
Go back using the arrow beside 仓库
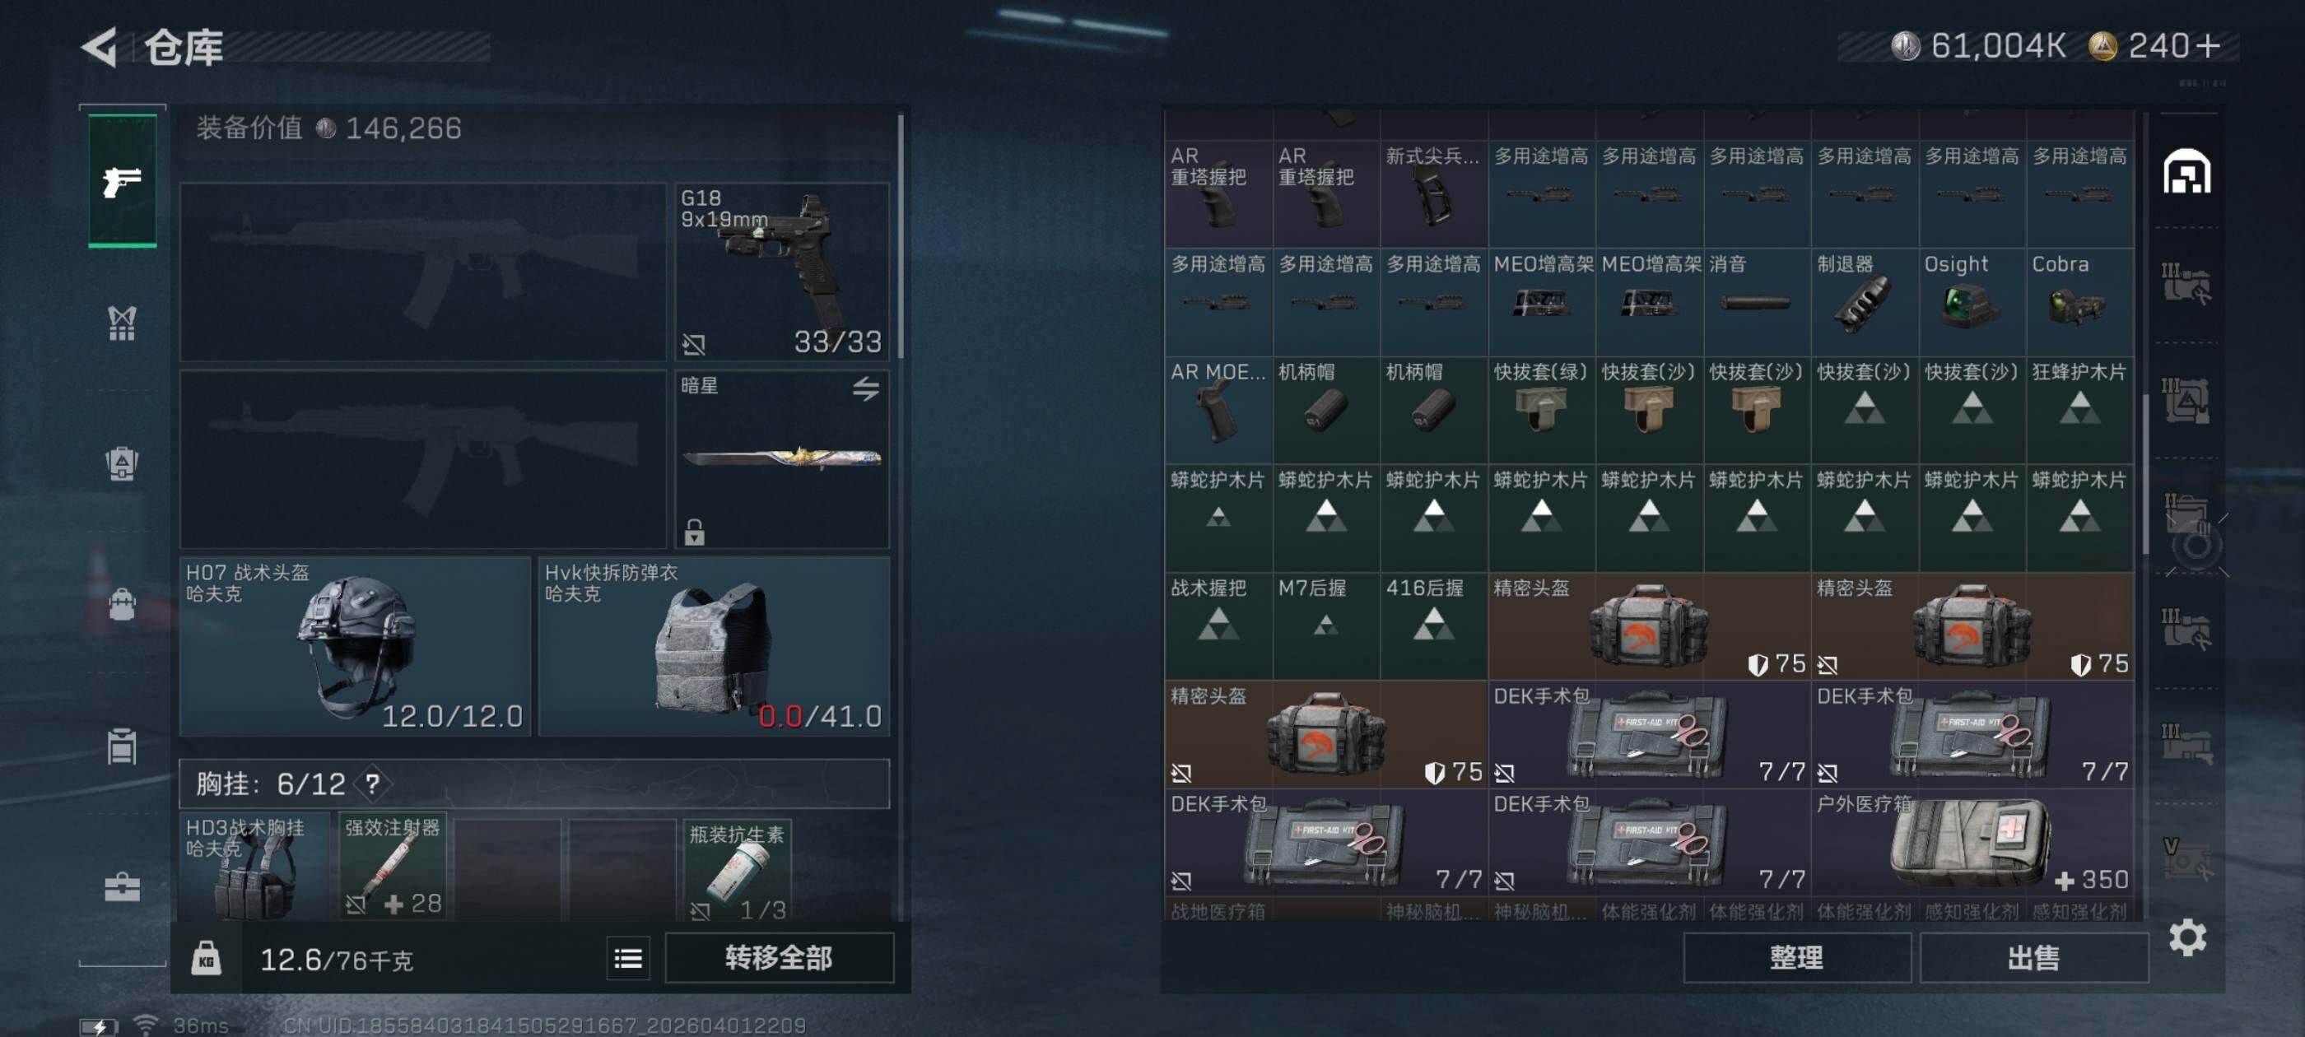coord(100,47)
